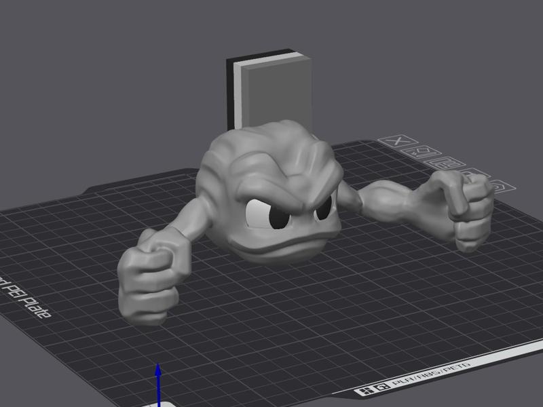Click the blue Z axis arrow
Image resolution: width=543 pixels, height=407 pixels.
pos(159,384)
